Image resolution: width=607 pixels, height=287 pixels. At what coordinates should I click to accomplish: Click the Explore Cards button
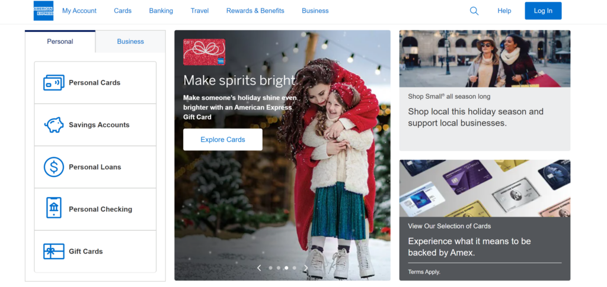[x=223, y=140]
